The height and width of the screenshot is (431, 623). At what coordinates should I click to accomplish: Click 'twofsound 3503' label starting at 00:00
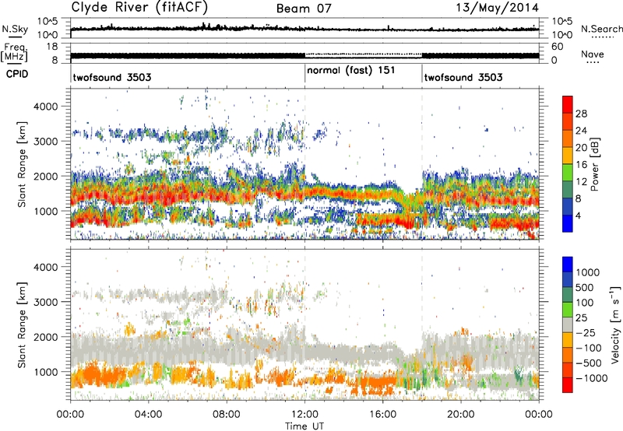click(112, 77)
